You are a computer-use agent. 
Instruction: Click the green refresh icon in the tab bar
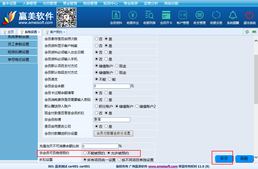(247, 32)
